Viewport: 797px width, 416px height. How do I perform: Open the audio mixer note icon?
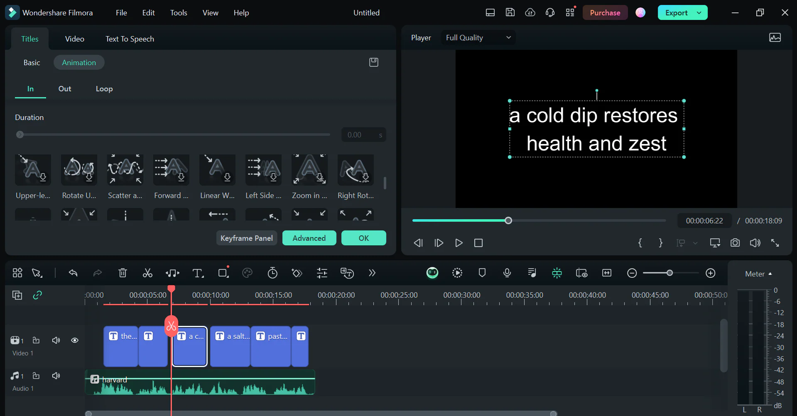pos(532,273)
